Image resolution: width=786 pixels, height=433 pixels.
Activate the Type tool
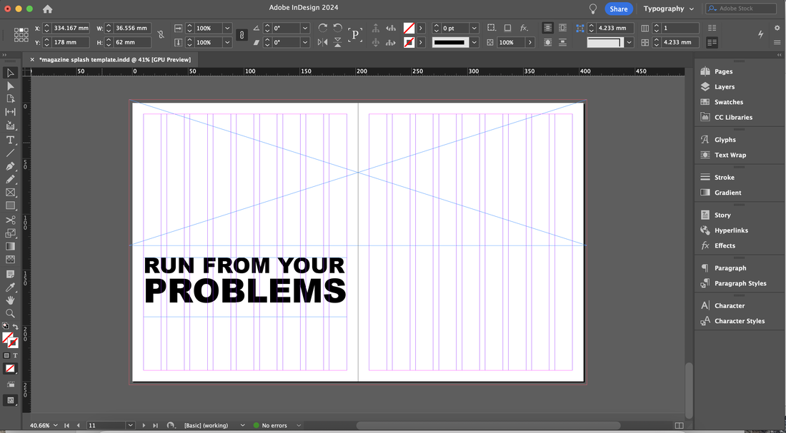click(10, 140)
